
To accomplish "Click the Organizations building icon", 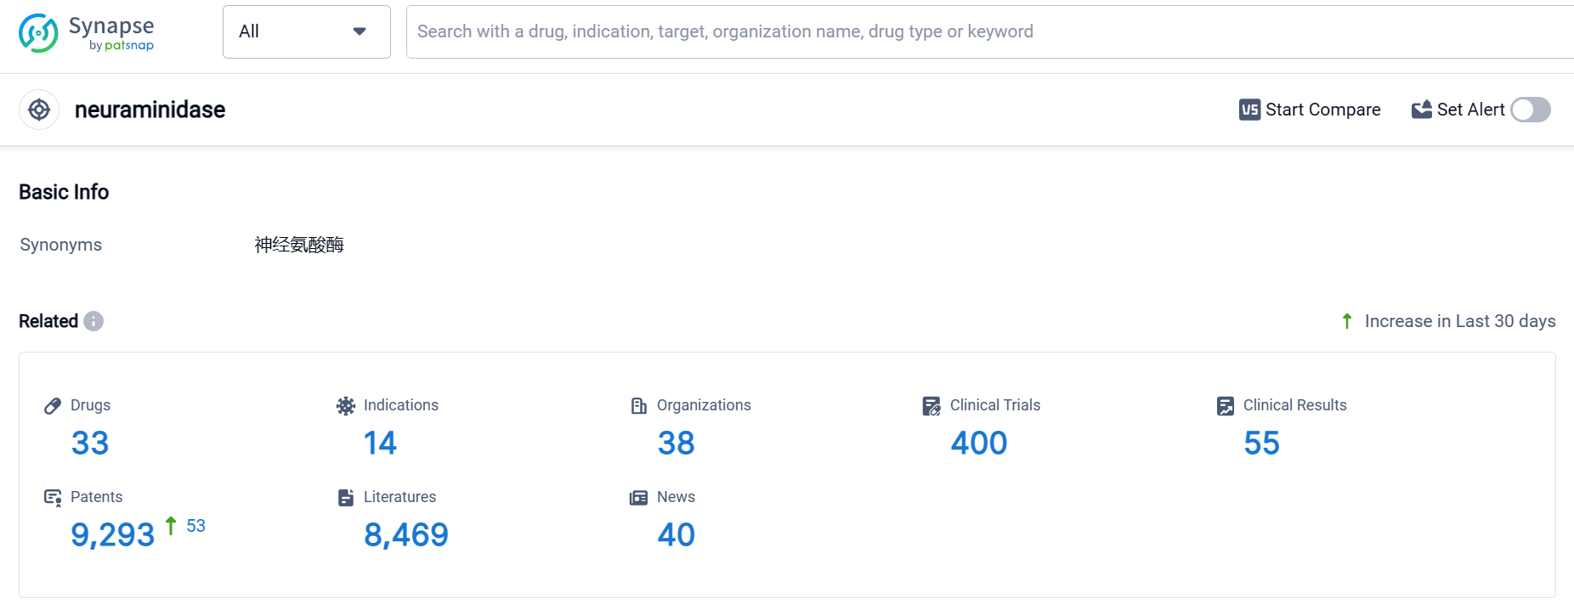I will point(638,406).
